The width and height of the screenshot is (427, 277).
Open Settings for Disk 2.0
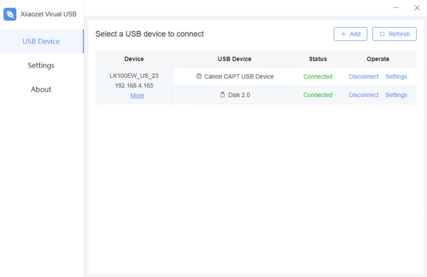tap(396, 95)
